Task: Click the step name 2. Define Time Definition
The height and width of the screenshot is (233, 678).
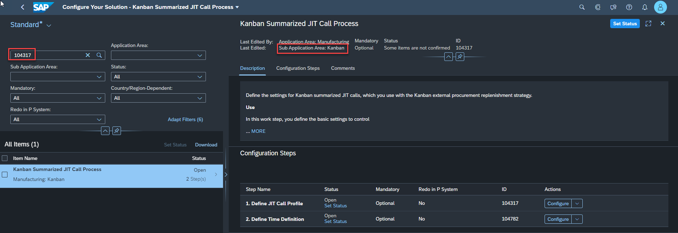Action: pos(275,219)
